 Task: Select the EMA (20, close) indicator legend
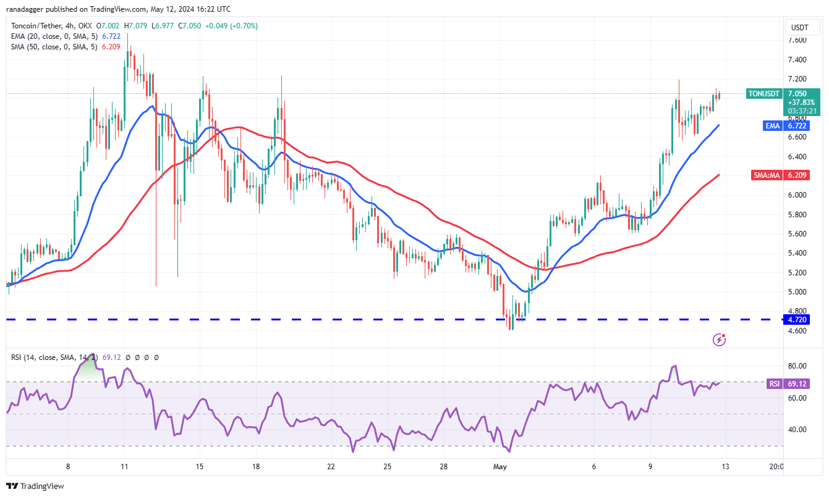(54, 36)
